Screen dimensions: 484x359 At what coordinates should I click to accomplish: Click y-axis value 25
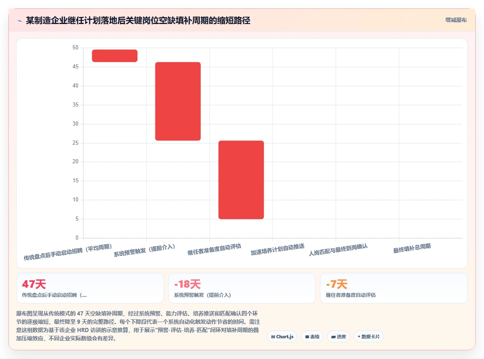point(75,143)
